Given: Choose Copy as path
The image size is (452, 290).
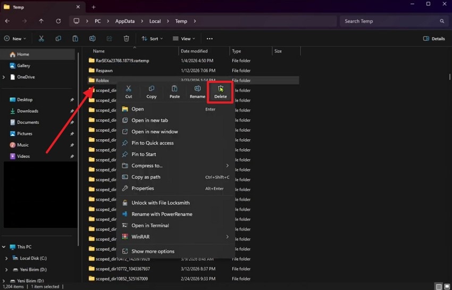Looking at the screenshot, I should tap(176, 177).
